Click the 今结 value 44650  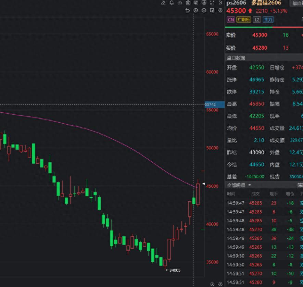coord(257,165)
